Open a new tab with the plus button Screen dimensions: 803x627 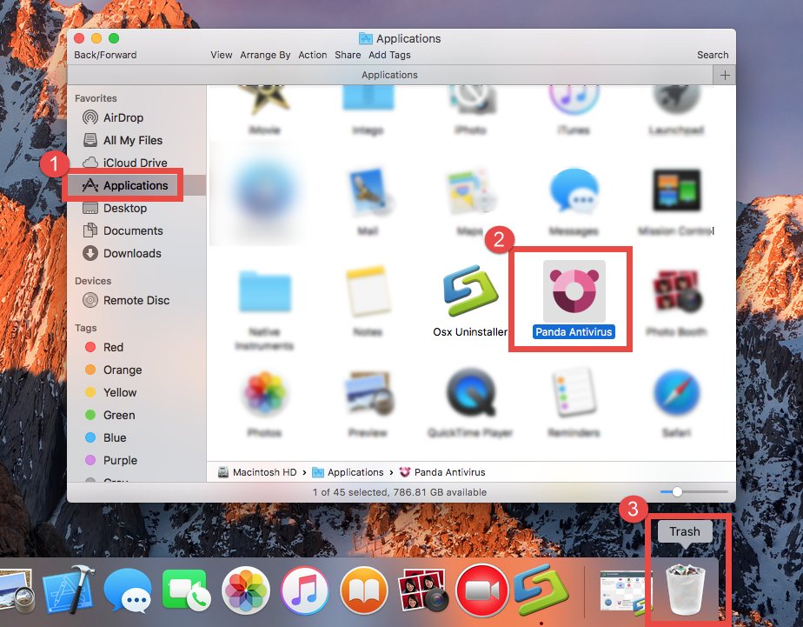725,75
